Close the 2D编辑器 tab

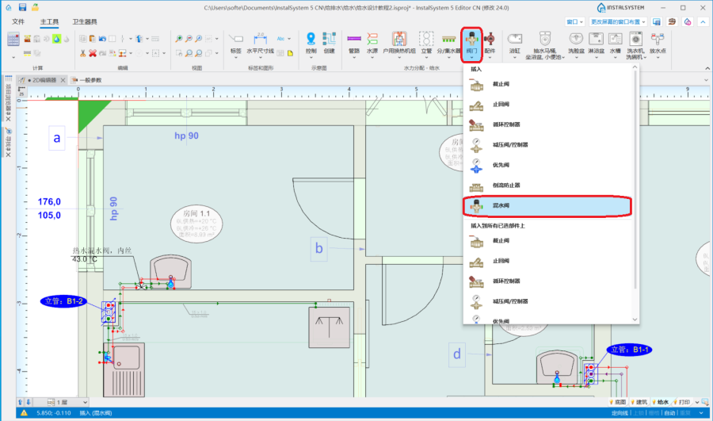pyautogui.click(x=63, y=80)
